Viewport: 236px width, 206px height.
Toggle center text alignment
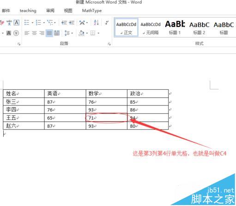coord(34,33)
